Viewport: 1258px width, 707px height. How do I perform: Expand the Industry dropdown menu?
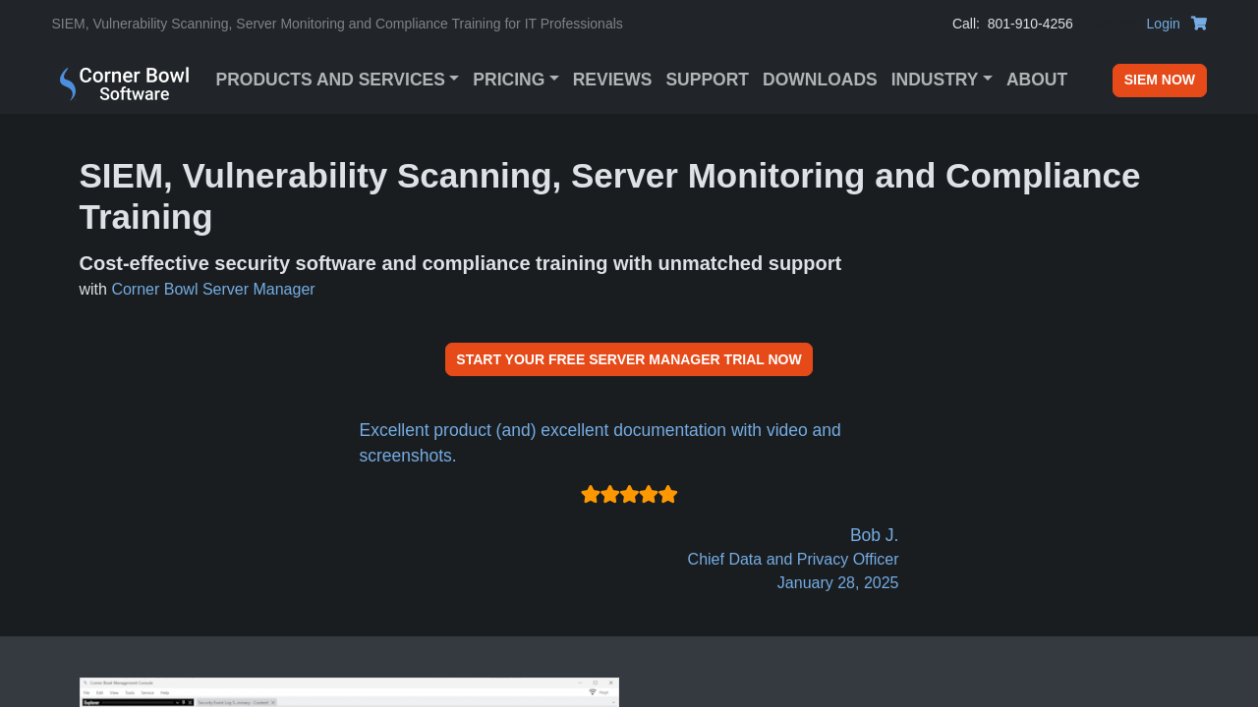[x=941, y=80]
